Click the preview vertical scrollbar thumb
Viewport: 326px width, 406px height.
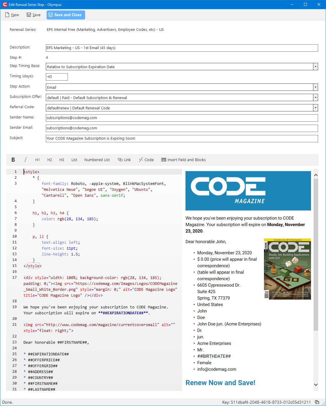click(316, 254)
